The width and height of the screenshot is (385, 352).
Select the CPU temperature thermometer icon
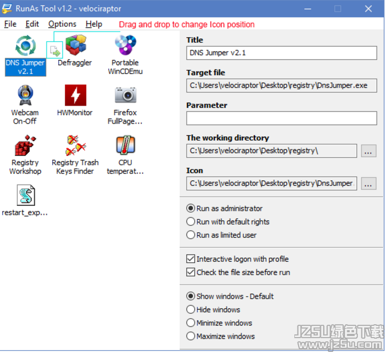point(125,145)
